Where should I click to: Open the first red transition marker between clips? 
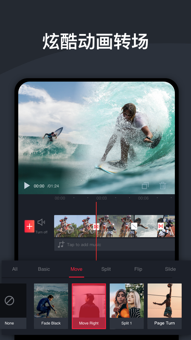(x=96, y=227)
